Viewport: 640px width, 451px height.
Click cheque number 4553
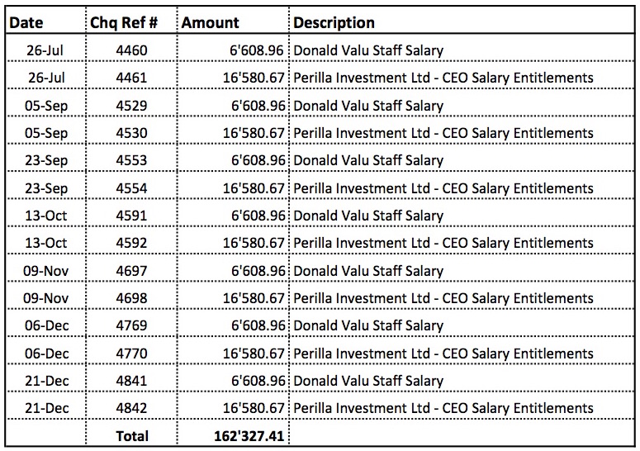(132, 160)
